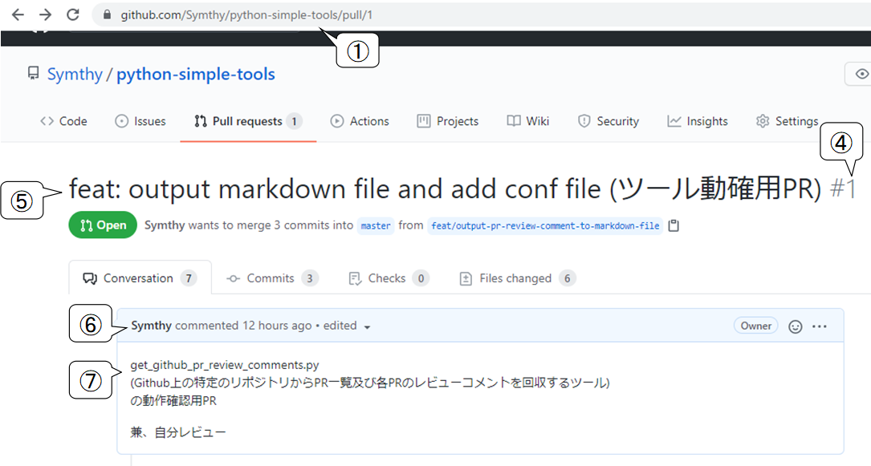Go back with the browser back arrow
Screen dimensions: 871x466
[18, 15]
